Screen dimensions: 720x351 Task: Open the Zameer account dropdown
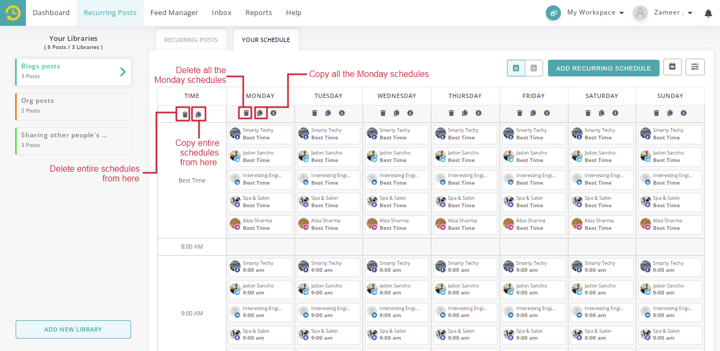[x=673, y=12]
